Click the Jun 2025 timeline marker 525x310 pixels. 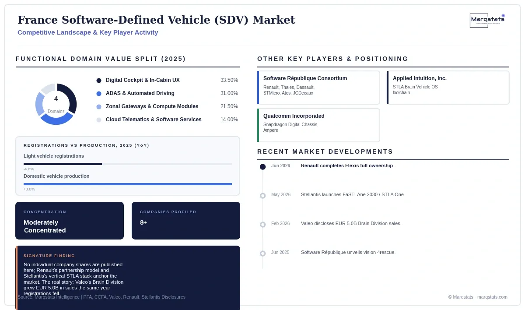[x=262, y=254]
